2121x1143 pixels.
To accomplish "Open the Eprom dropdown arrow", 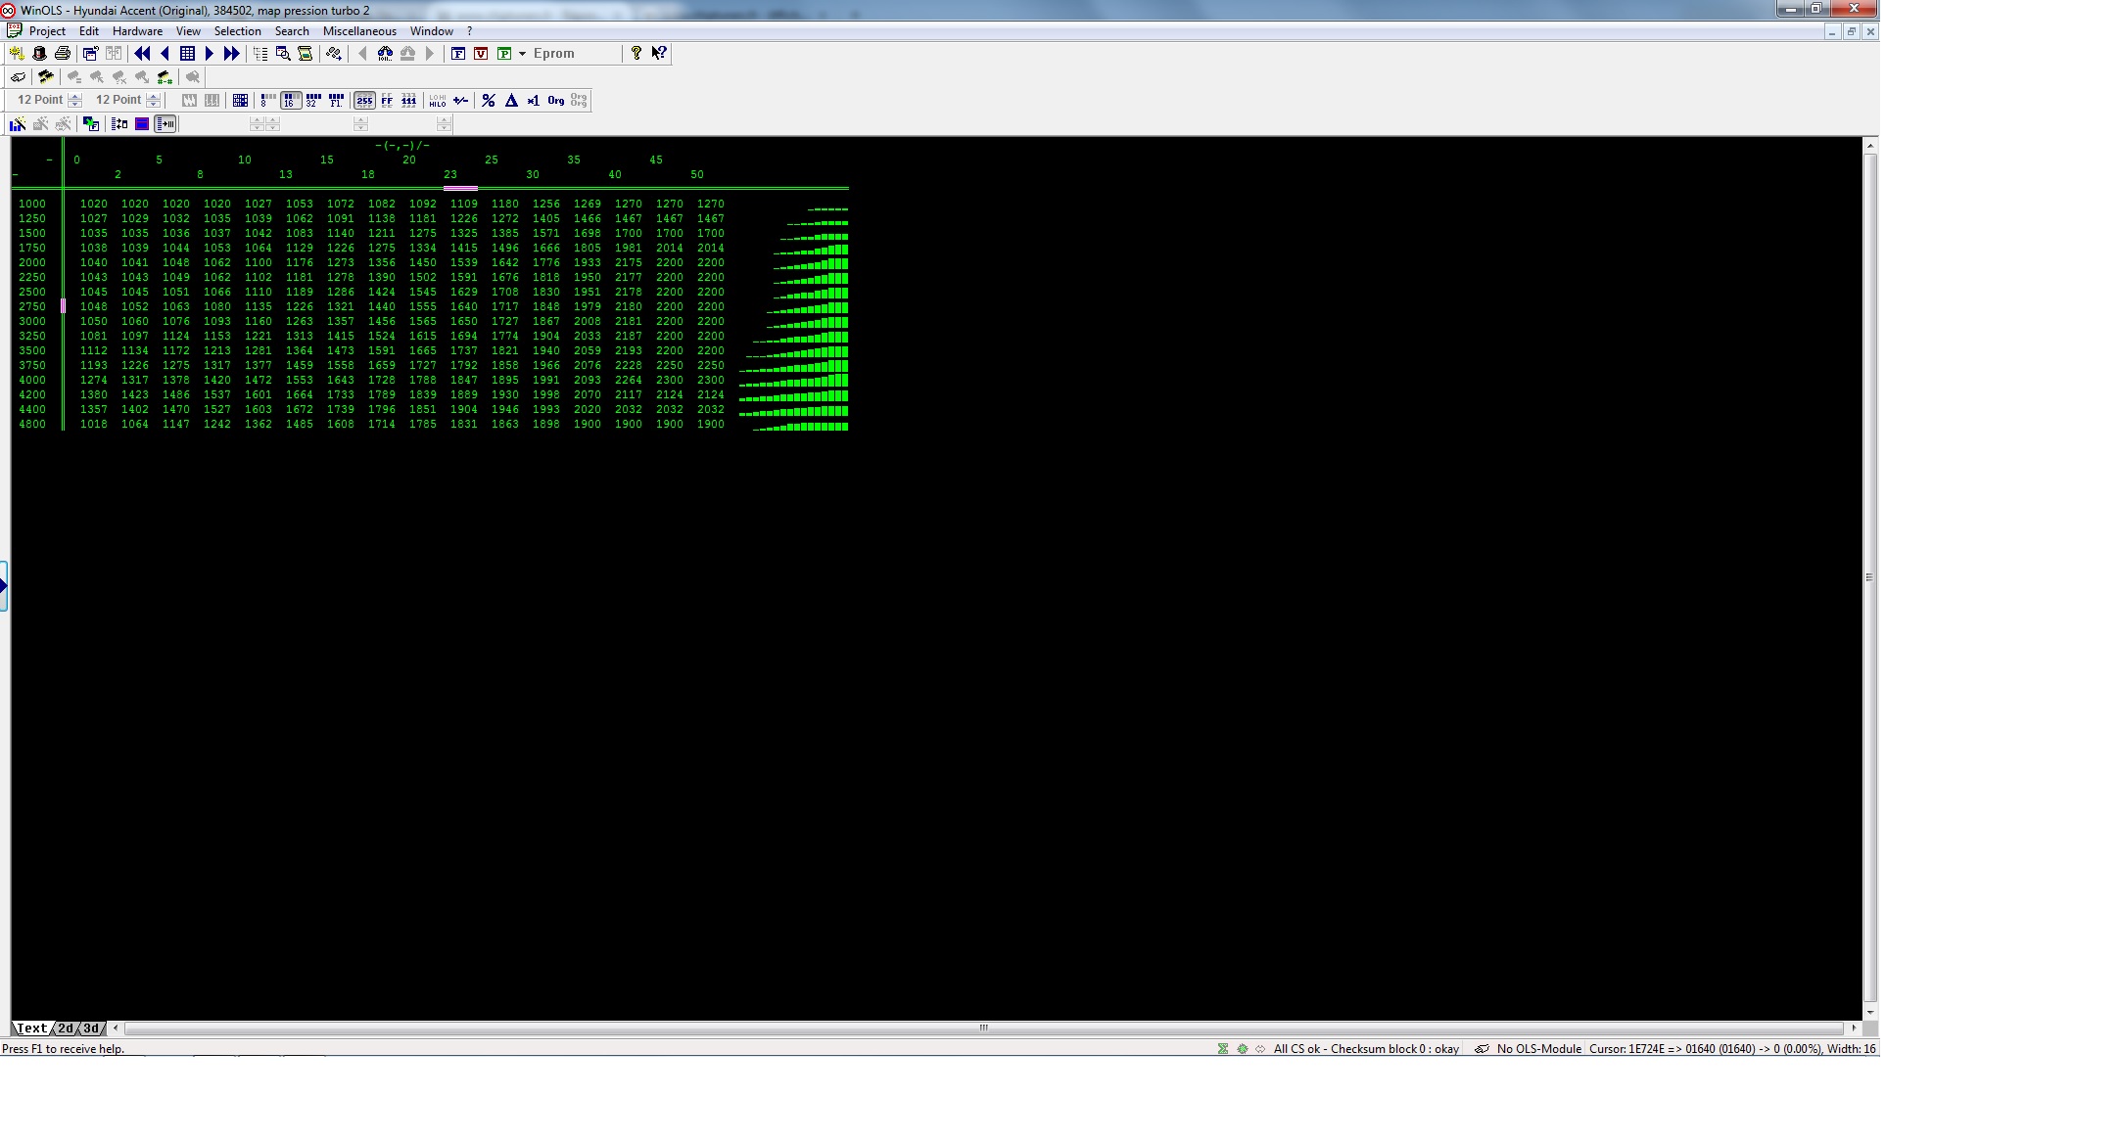I will [522, 54].
